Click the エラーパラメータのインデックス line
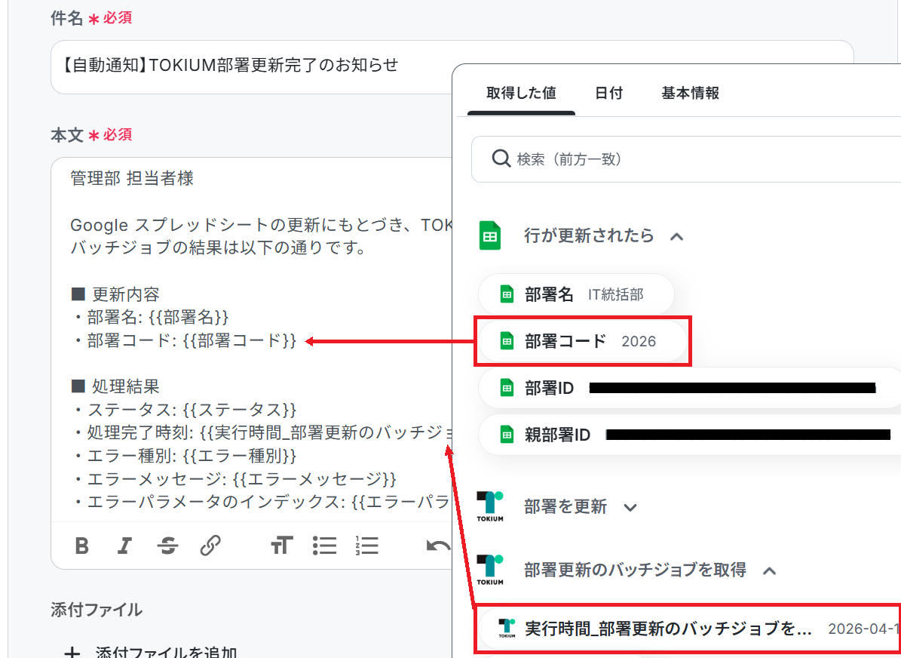 coord(262,502)
